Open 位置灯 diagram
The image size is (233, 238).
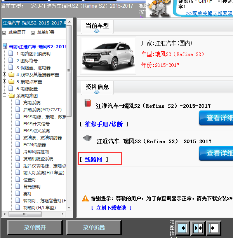tap(30, 180)
